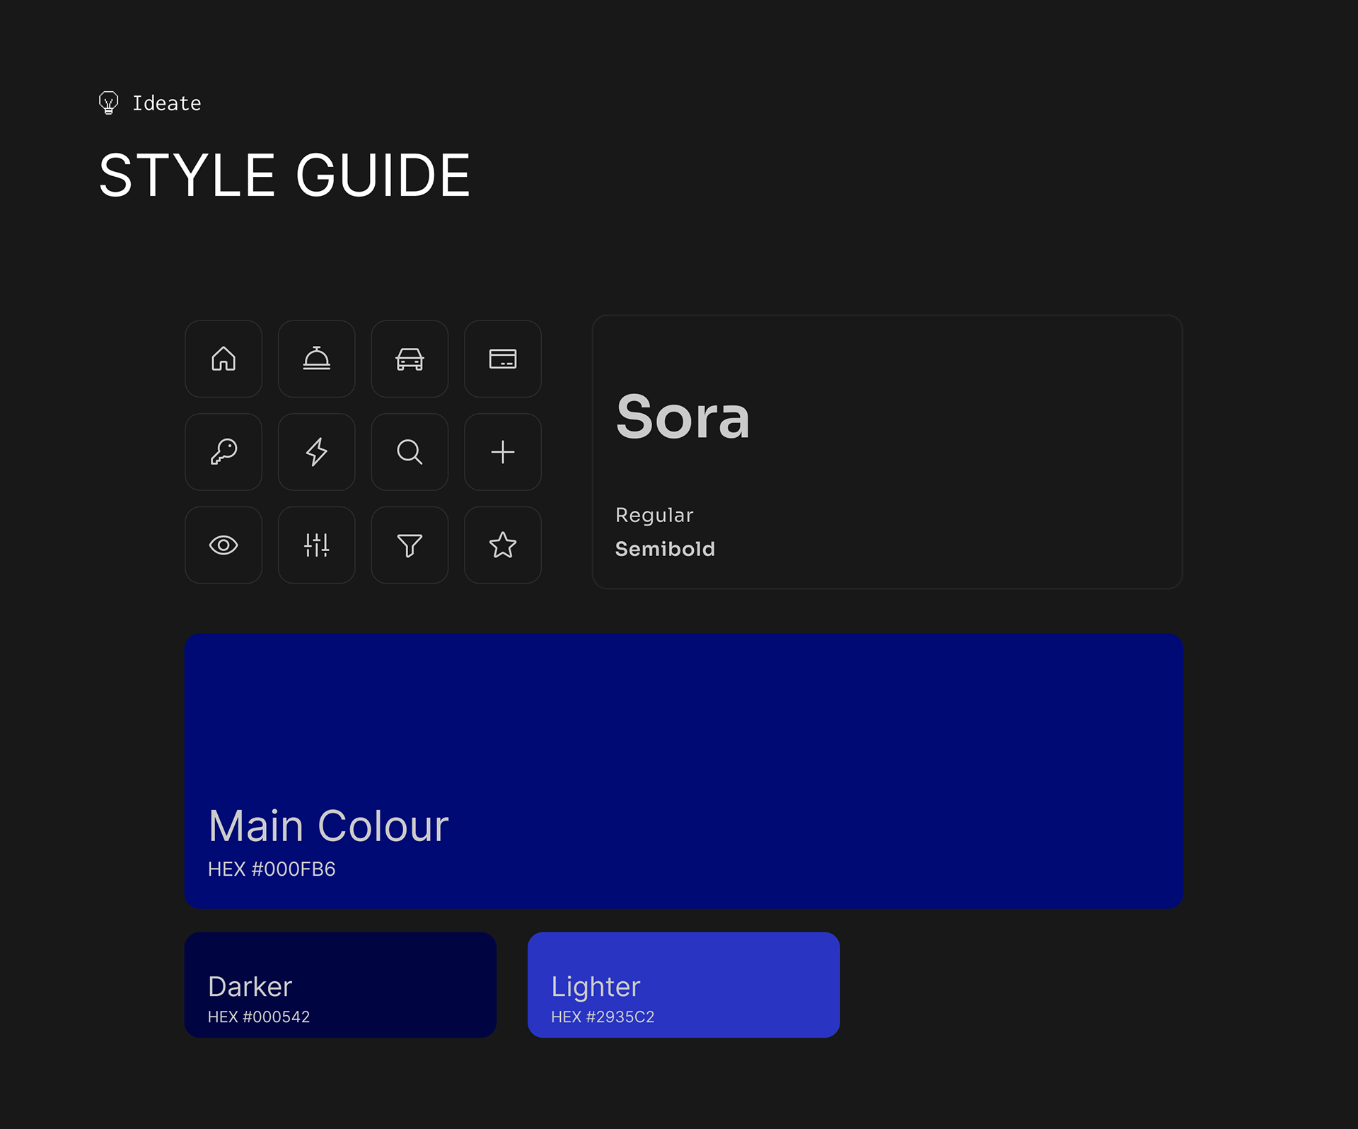
Task: Click the Ideate lightbulb logo
Action: 108,103
